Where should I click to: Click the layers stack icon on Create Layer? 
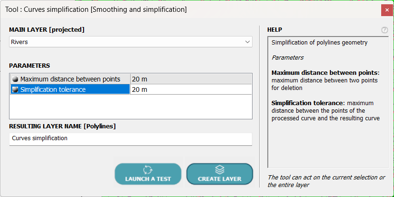tap(219, 170)
